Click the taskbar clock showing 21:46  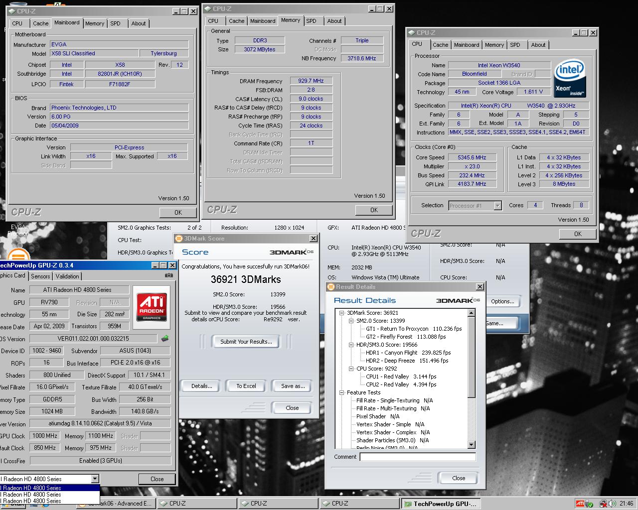627,504
